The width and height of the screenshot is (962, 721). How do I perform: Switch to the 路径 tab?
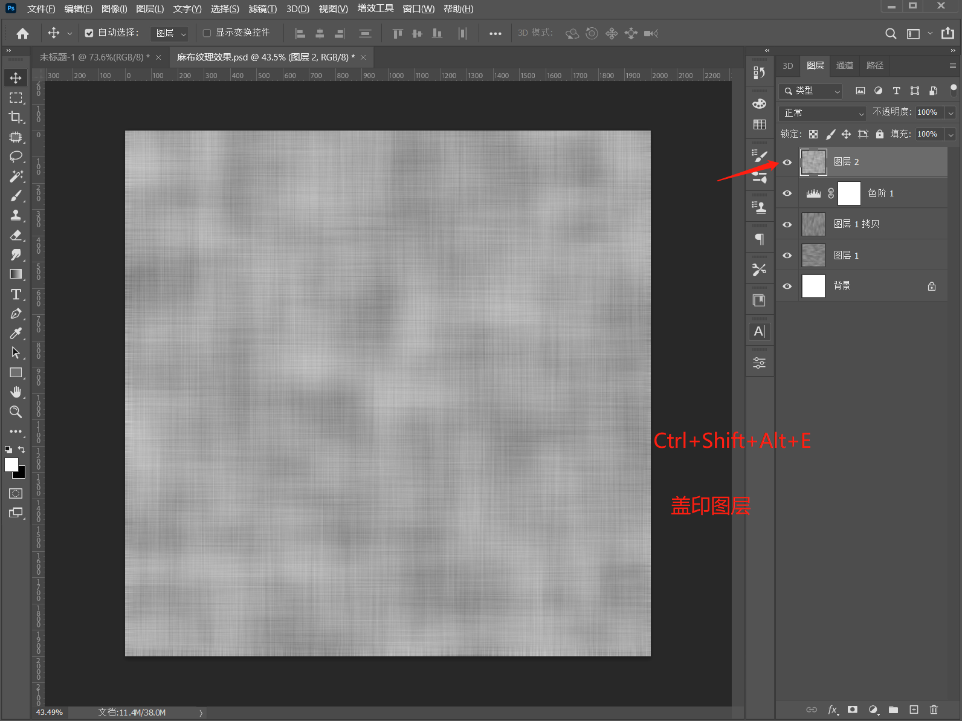coord(875,65)
